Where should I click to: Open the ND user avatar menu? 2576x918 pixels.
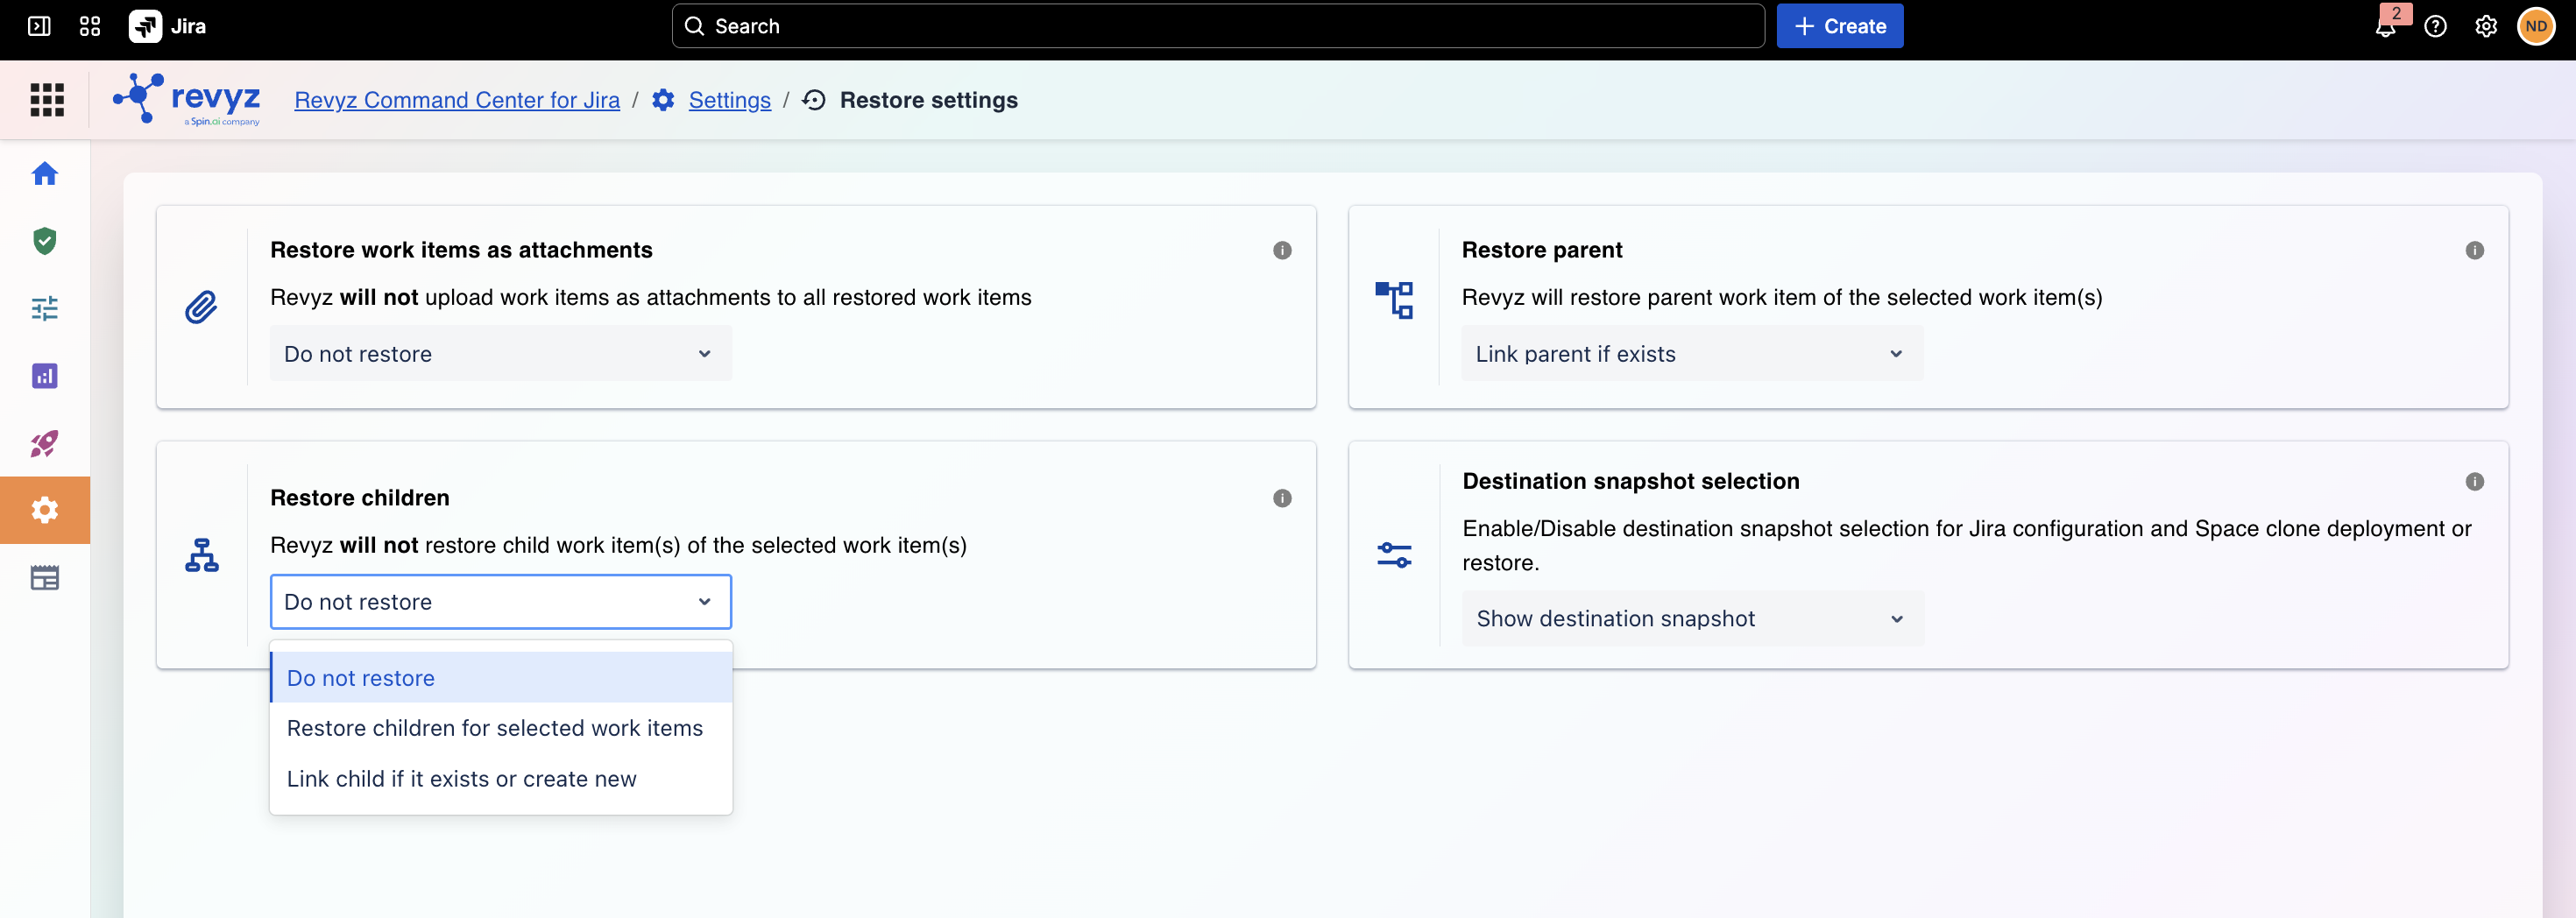[x=2536, y=26]
